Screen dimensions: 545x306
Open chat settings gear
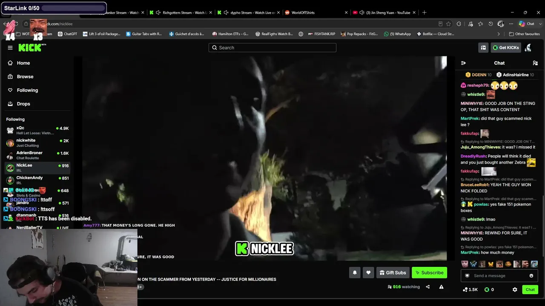pos(515,289)
